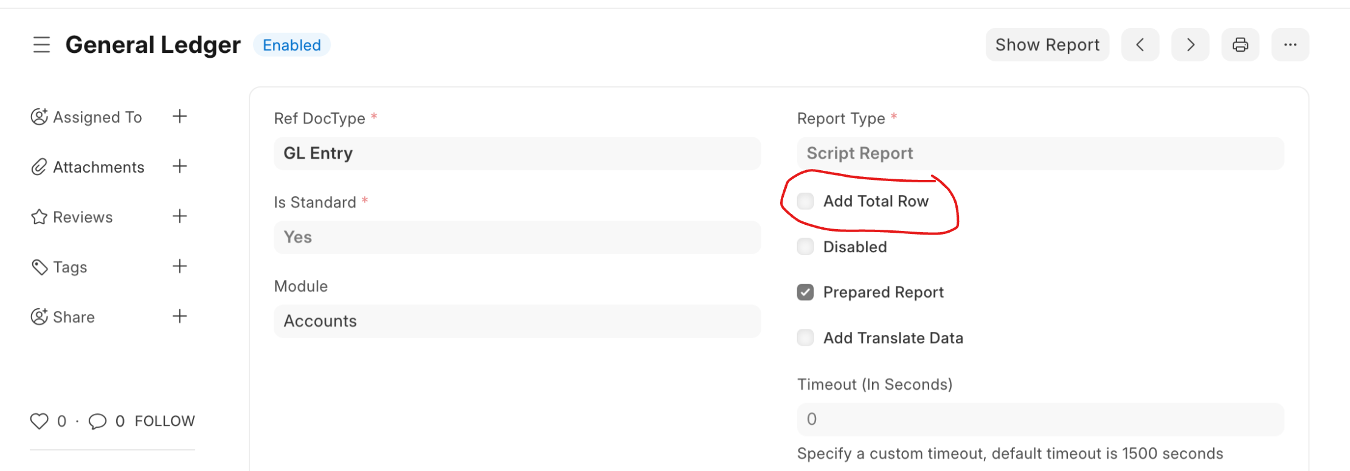Screen dimensions: 1350x471
Task: Click the Show Report button
Action: point(1047,45)
